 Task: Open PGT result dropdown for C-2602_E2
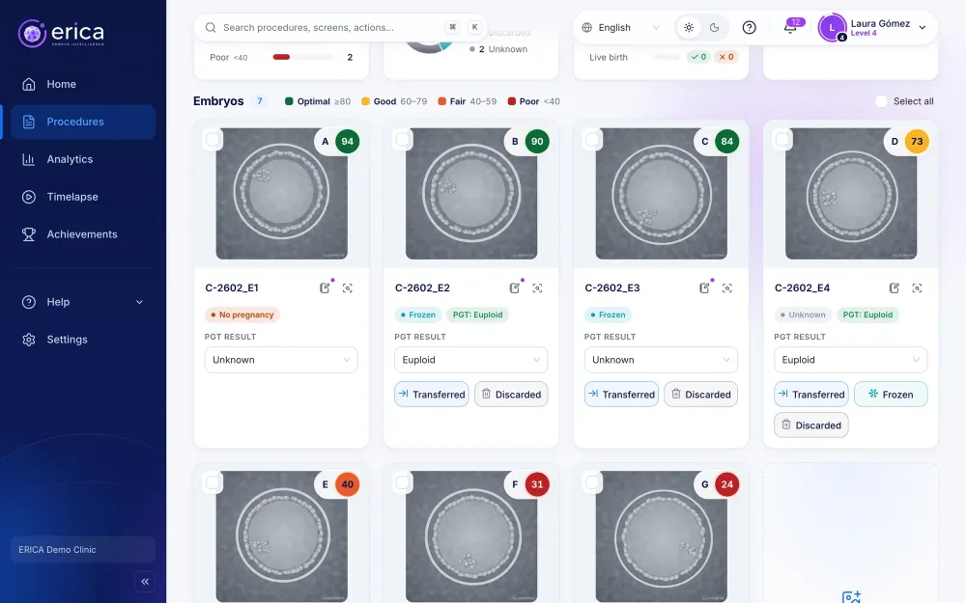(470, 360)
